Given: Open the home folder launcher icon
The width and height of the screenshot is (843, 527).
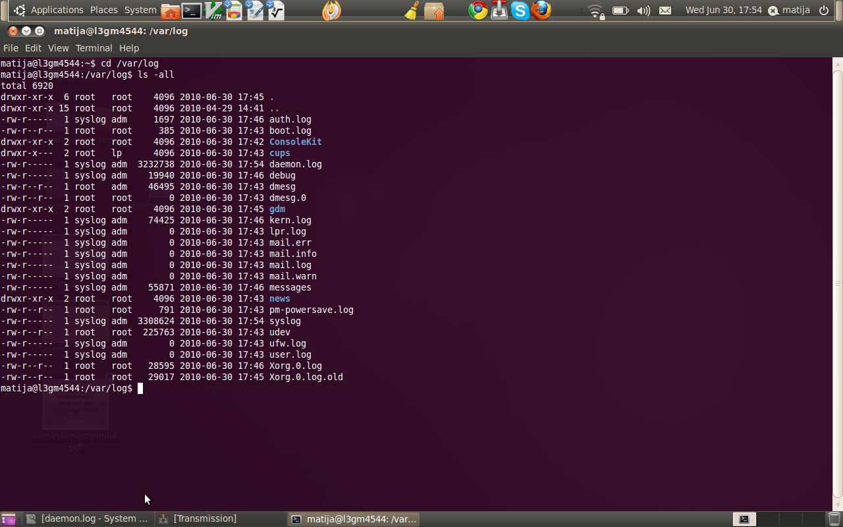Looking at the screenshot, I should [x=171, y=11].
